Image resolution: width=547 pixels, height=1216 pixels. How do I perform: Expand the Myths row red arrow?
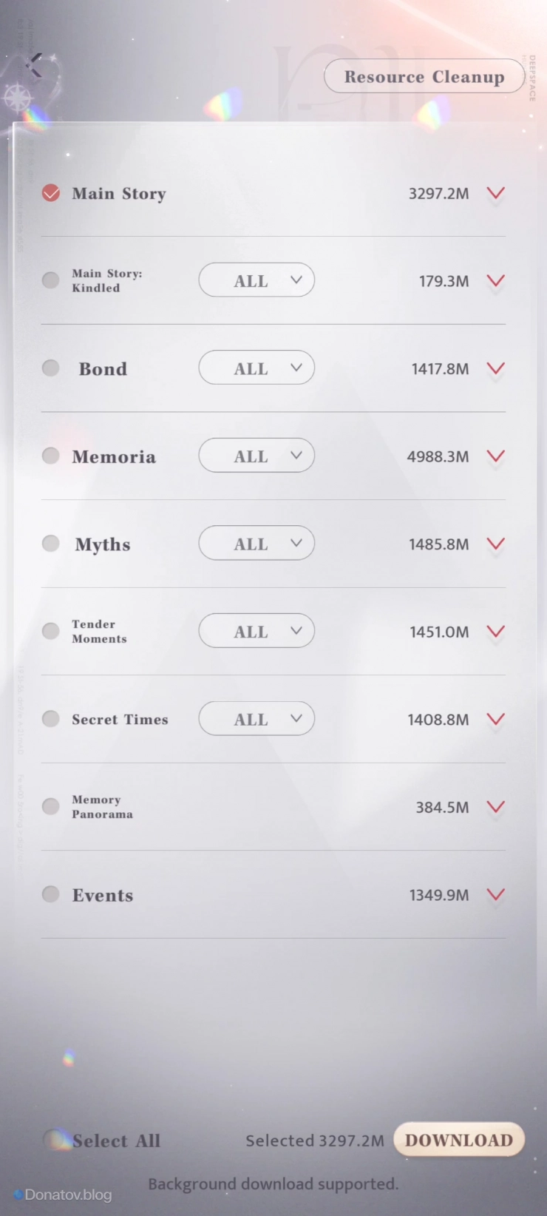pyautogui.click(x=496, y=544)
